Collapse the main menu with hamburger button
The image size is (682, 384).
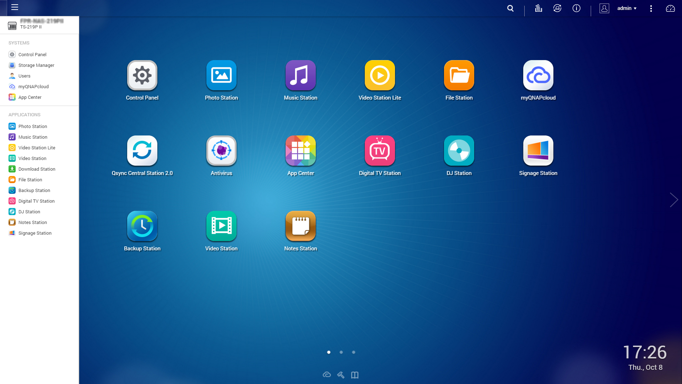pos(15,7)
